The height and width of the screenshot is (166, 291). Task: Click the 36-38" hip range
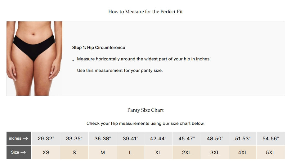pyautogui.click(x=103, y=138)
